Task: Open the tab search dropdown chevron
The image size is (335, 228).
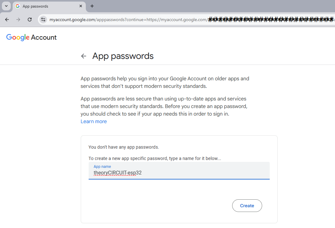Action: pos(6,6)
